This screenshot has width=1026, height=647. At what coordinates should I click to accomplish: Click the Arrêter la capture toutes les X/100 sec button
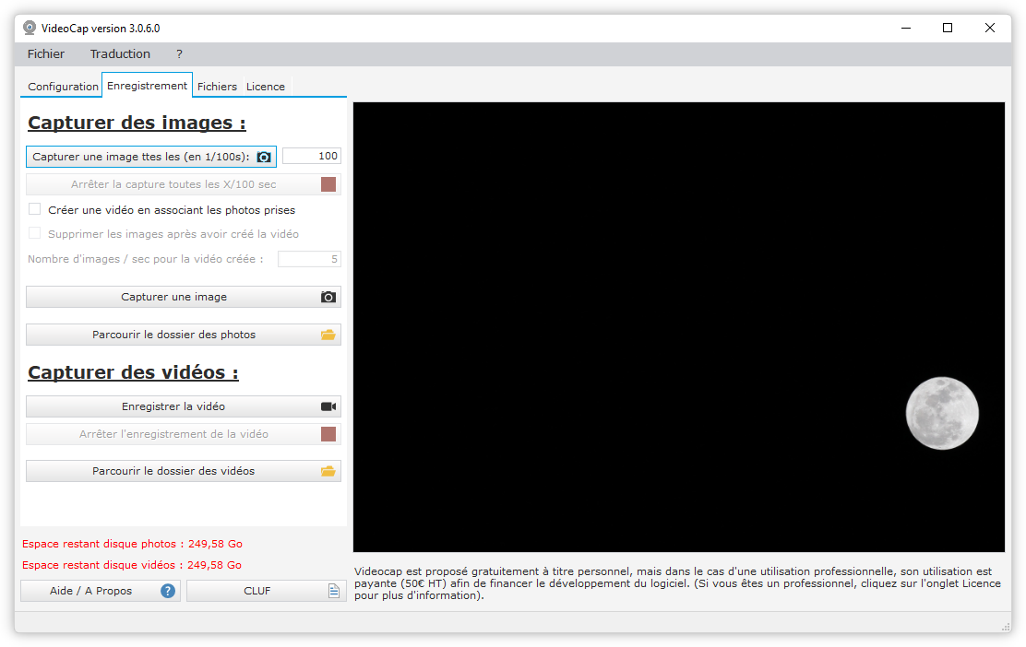[184, 184]
